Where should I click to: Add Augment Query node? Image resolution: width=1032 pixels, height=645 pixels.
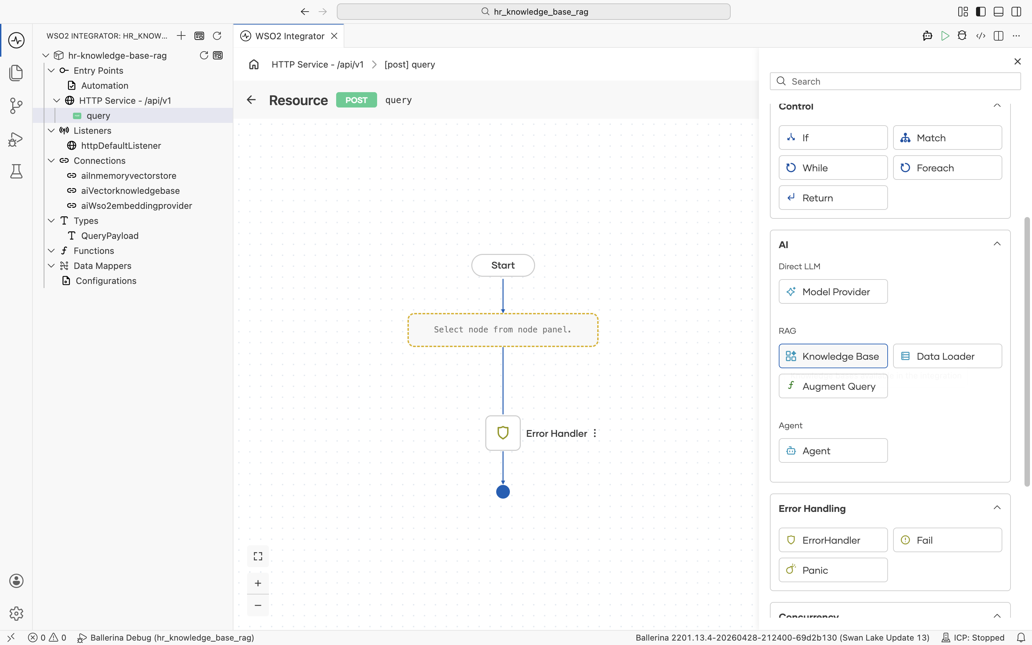(x=833, y=386)
